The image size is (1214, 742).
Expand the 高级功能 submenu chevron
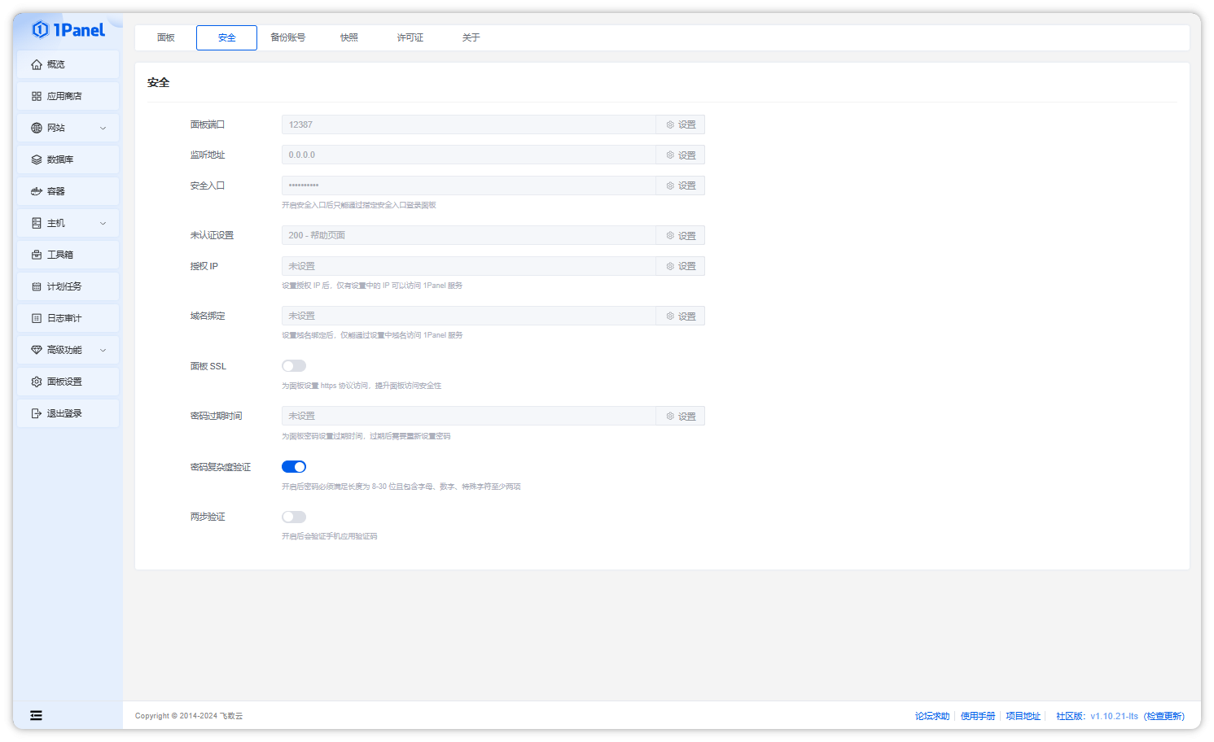pos(103,350)
